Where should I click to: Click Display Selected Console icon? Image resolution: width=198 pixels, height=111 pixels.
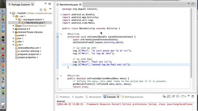click(x=178, y=97)
